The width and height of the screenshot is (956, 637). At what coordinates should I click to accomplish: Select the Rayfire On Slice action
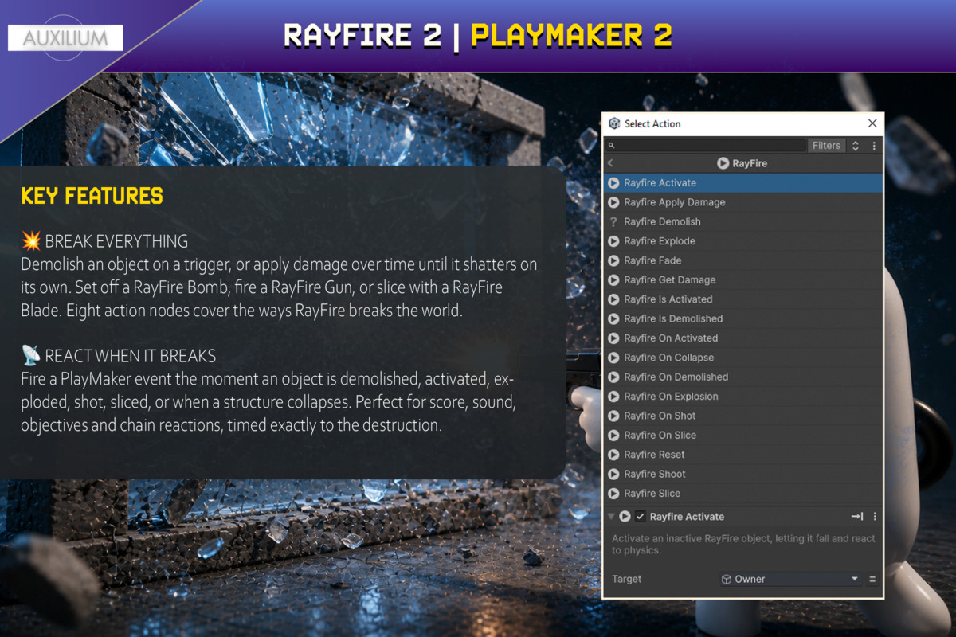[x=743, y=435]
